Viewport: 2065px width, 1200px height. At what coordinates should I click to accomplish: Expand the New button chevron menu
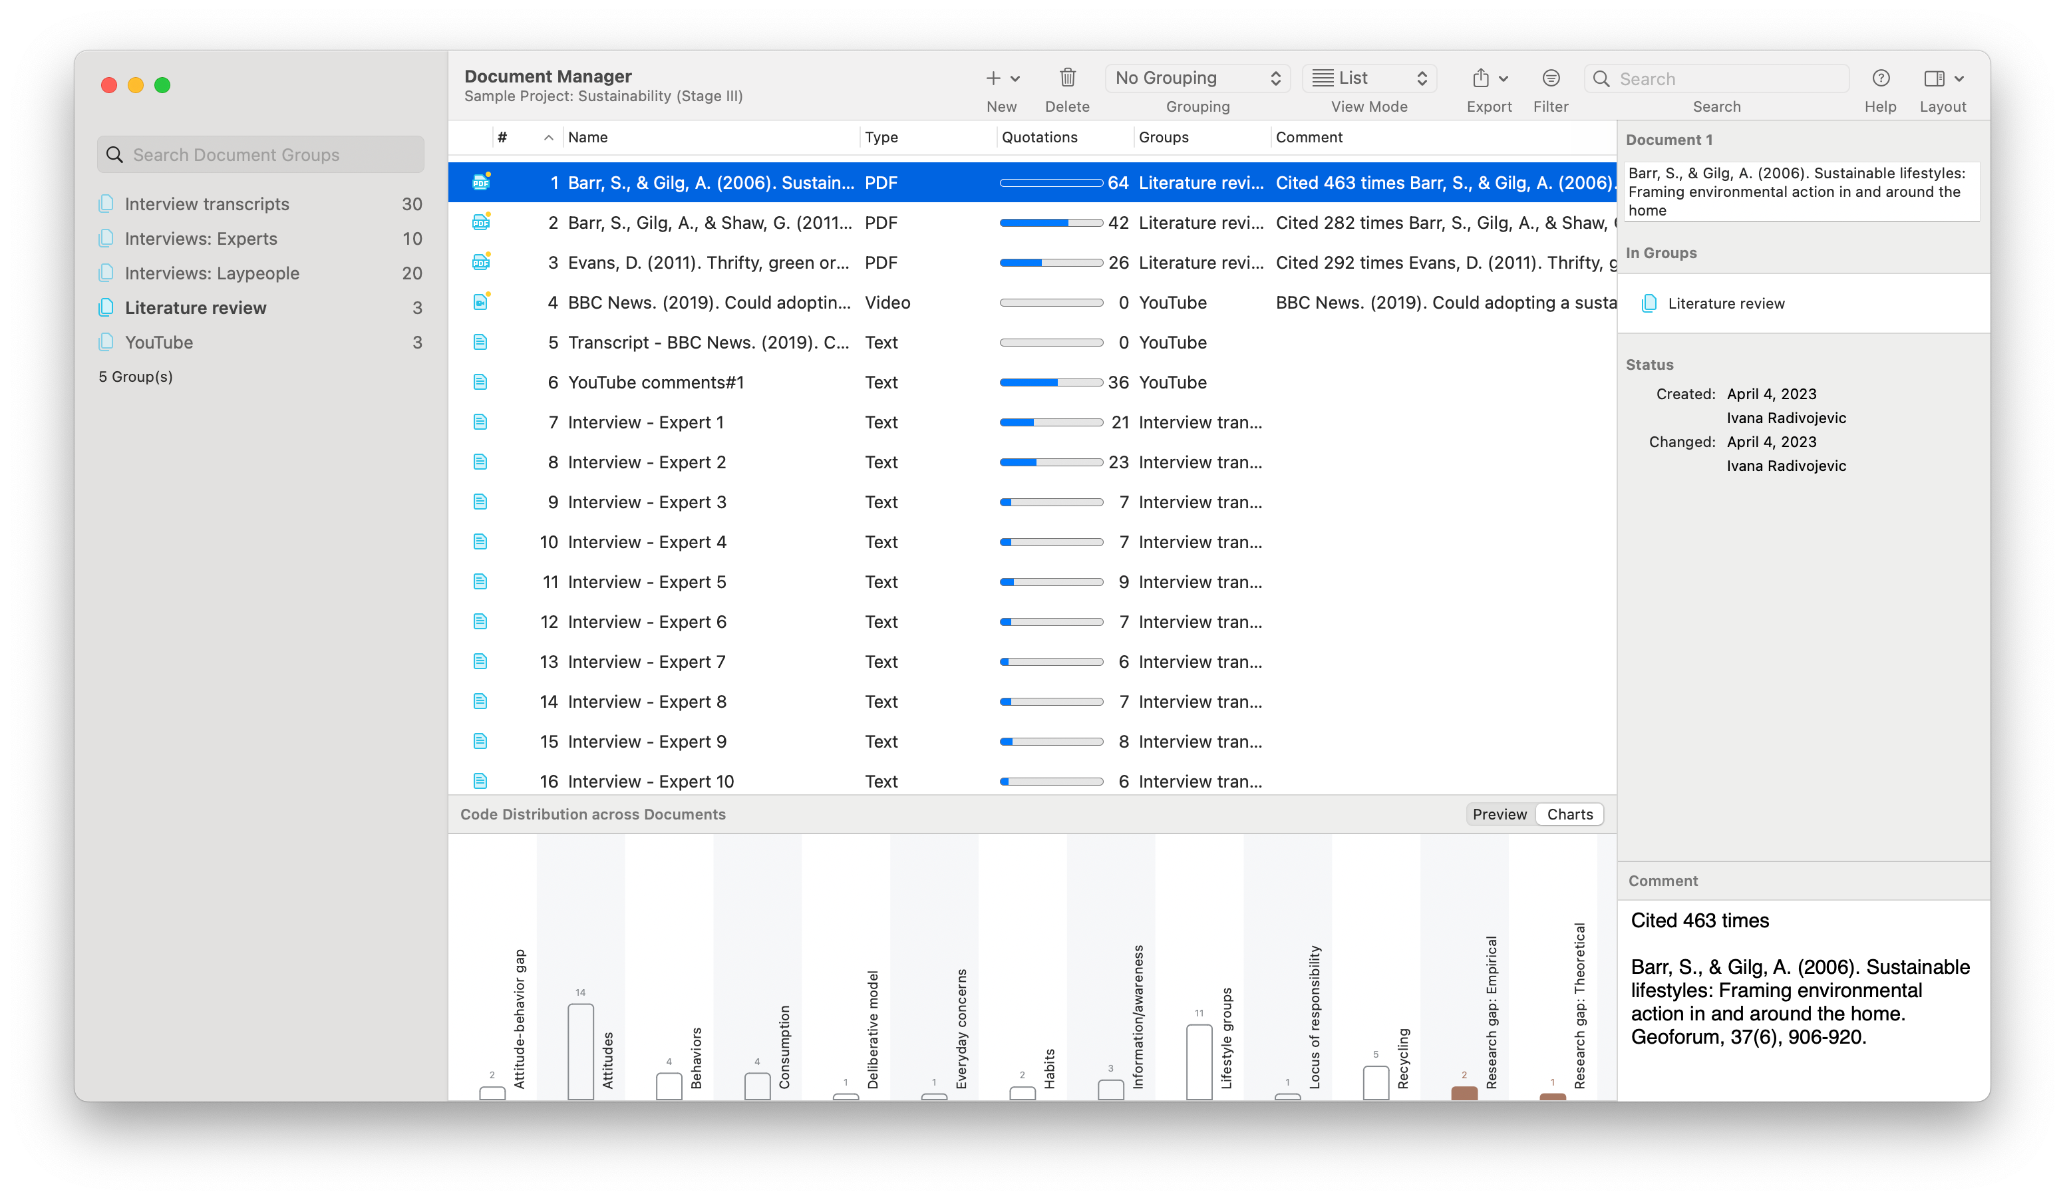coord(1016,78)
